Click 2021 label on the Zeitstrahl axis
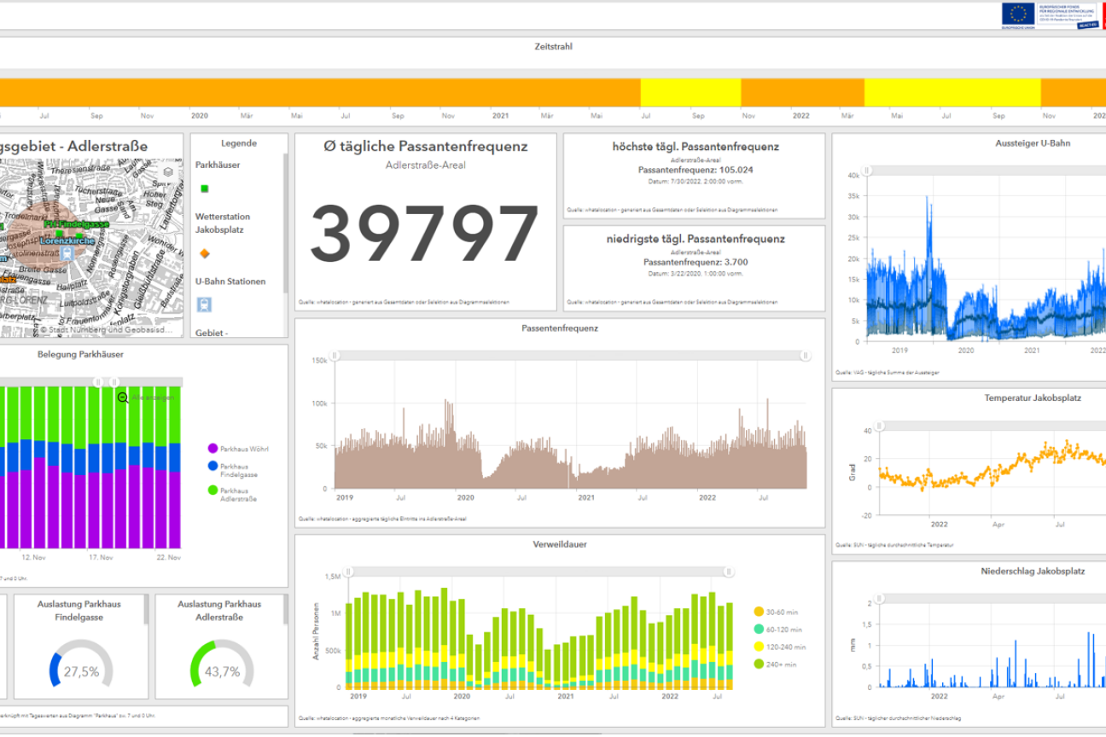Screen dimensions: 1106x737 [500, 115]
